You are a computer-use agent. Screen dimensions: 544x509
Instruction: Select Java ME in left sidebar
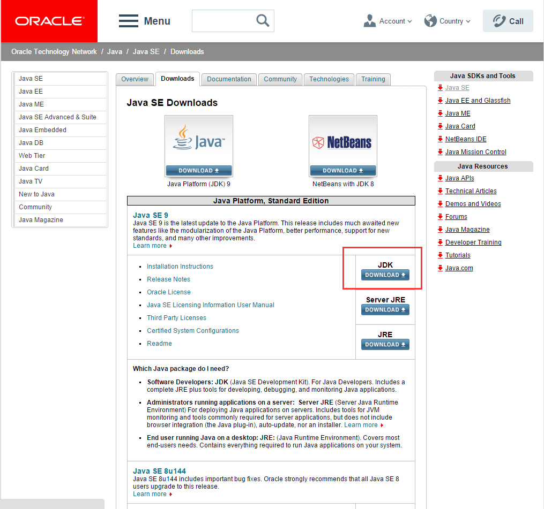point(59,104)
